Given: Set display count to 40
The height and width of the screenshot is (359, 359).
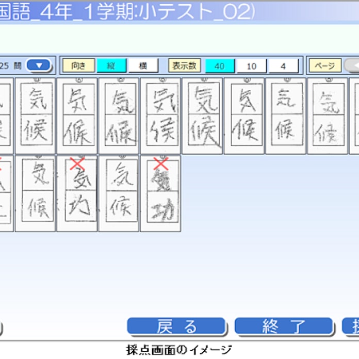Looking at the screenshot, I should click(x=220, y=66).
